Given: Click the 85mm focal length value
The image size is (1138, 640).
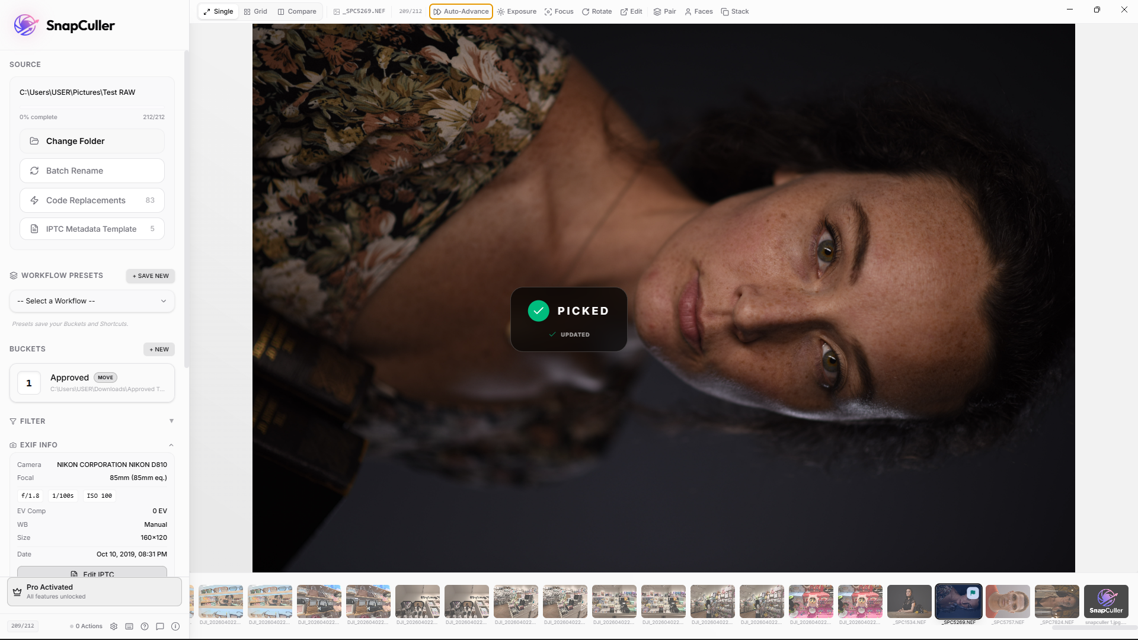Looking at the screenshot, I should click(138, 478).
